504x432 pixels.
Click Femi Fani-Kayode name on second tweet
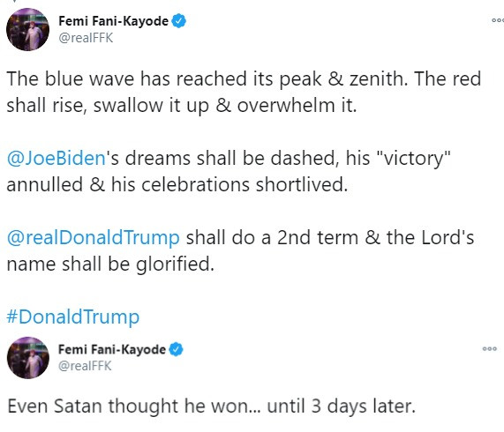[x=112, y=349]
